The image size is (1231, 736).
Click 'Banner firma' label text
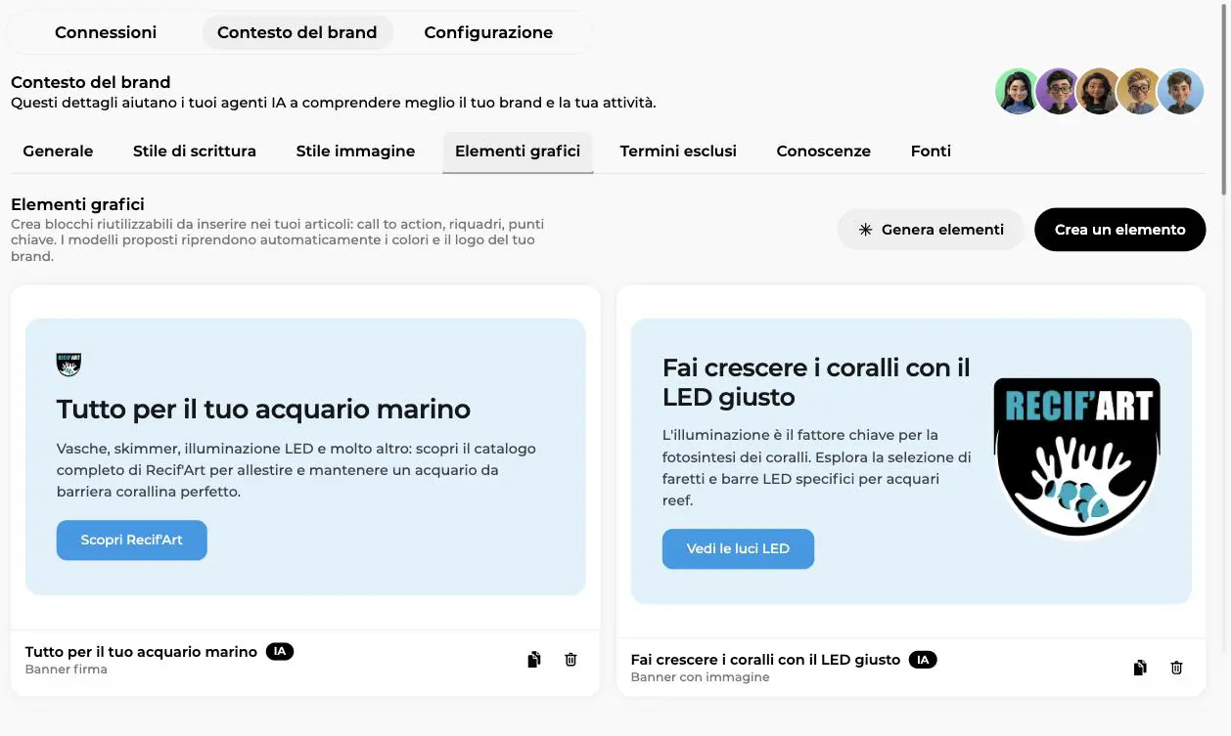66,670
